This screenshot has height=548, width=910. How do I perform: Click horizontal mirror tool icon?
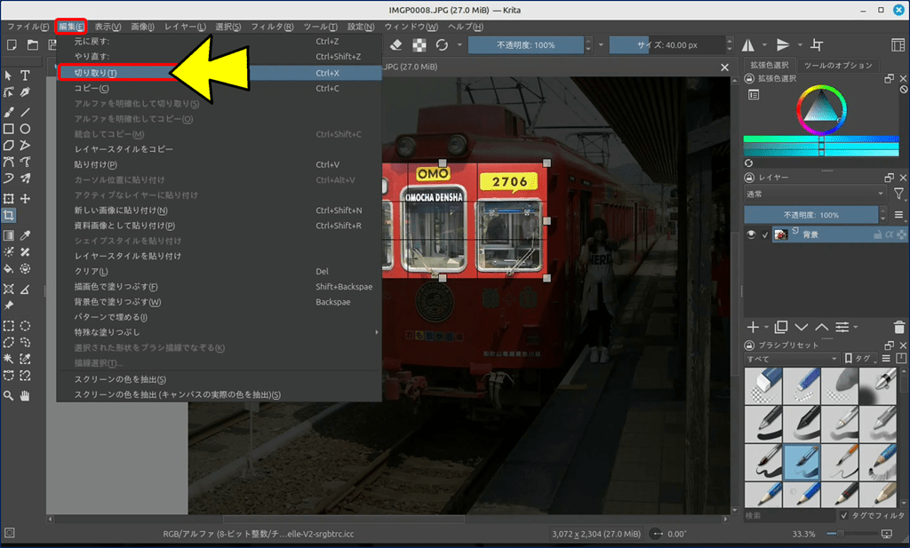click(748, 44)
